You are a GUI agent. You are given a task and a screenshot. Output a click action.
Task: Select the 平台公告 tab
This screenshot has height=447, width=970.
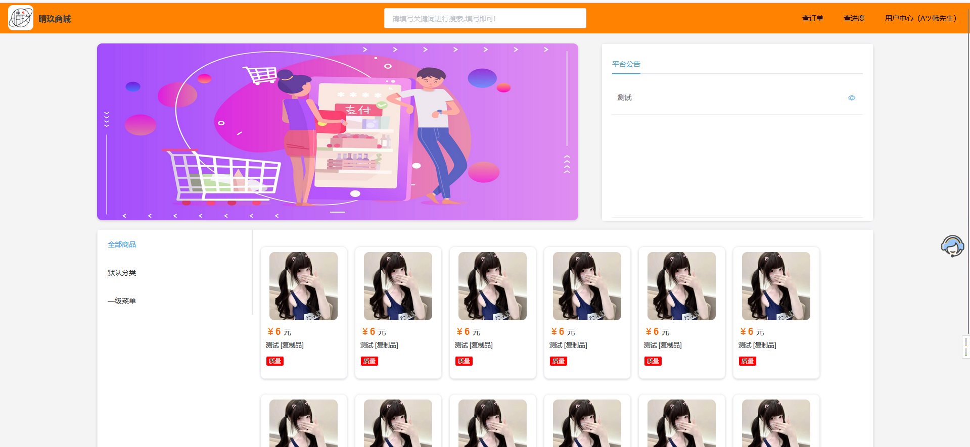626,64
